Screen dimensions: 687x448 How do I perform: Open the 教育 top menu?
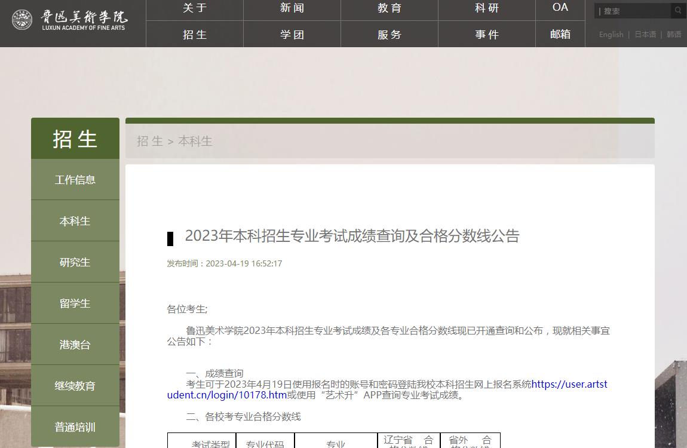pyautogui.click(x=389, y=8)
